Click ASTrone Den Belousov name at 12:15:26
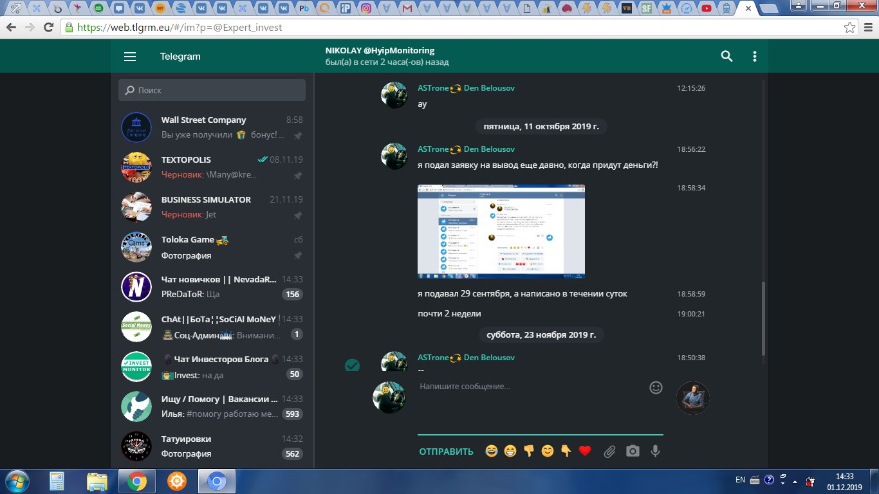Screen dimensions: 879x494 point(466,88)
